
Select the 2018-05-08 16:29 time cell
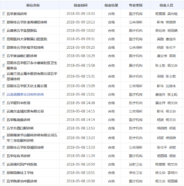coord(81,56)
